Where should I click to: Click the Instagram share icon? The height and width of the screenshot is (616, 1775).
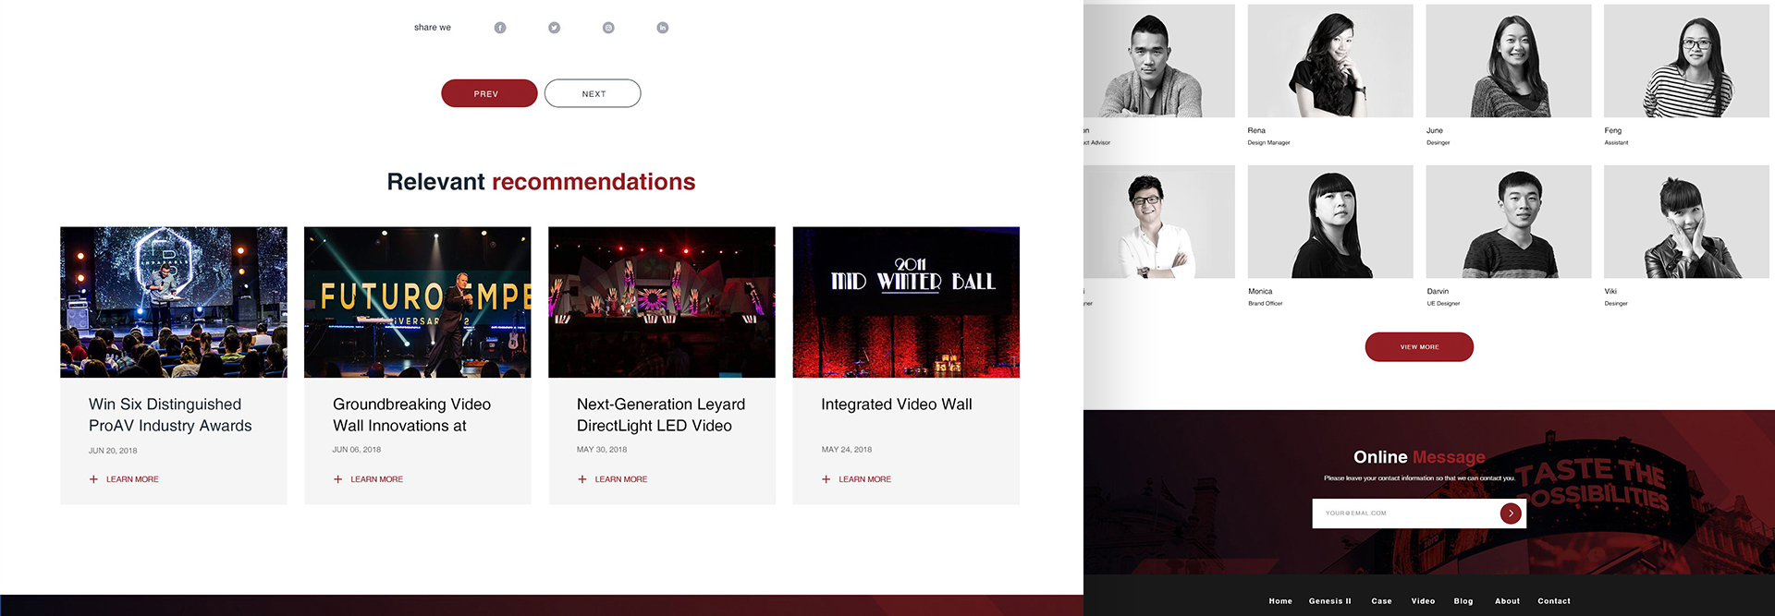tap(608, 28)
